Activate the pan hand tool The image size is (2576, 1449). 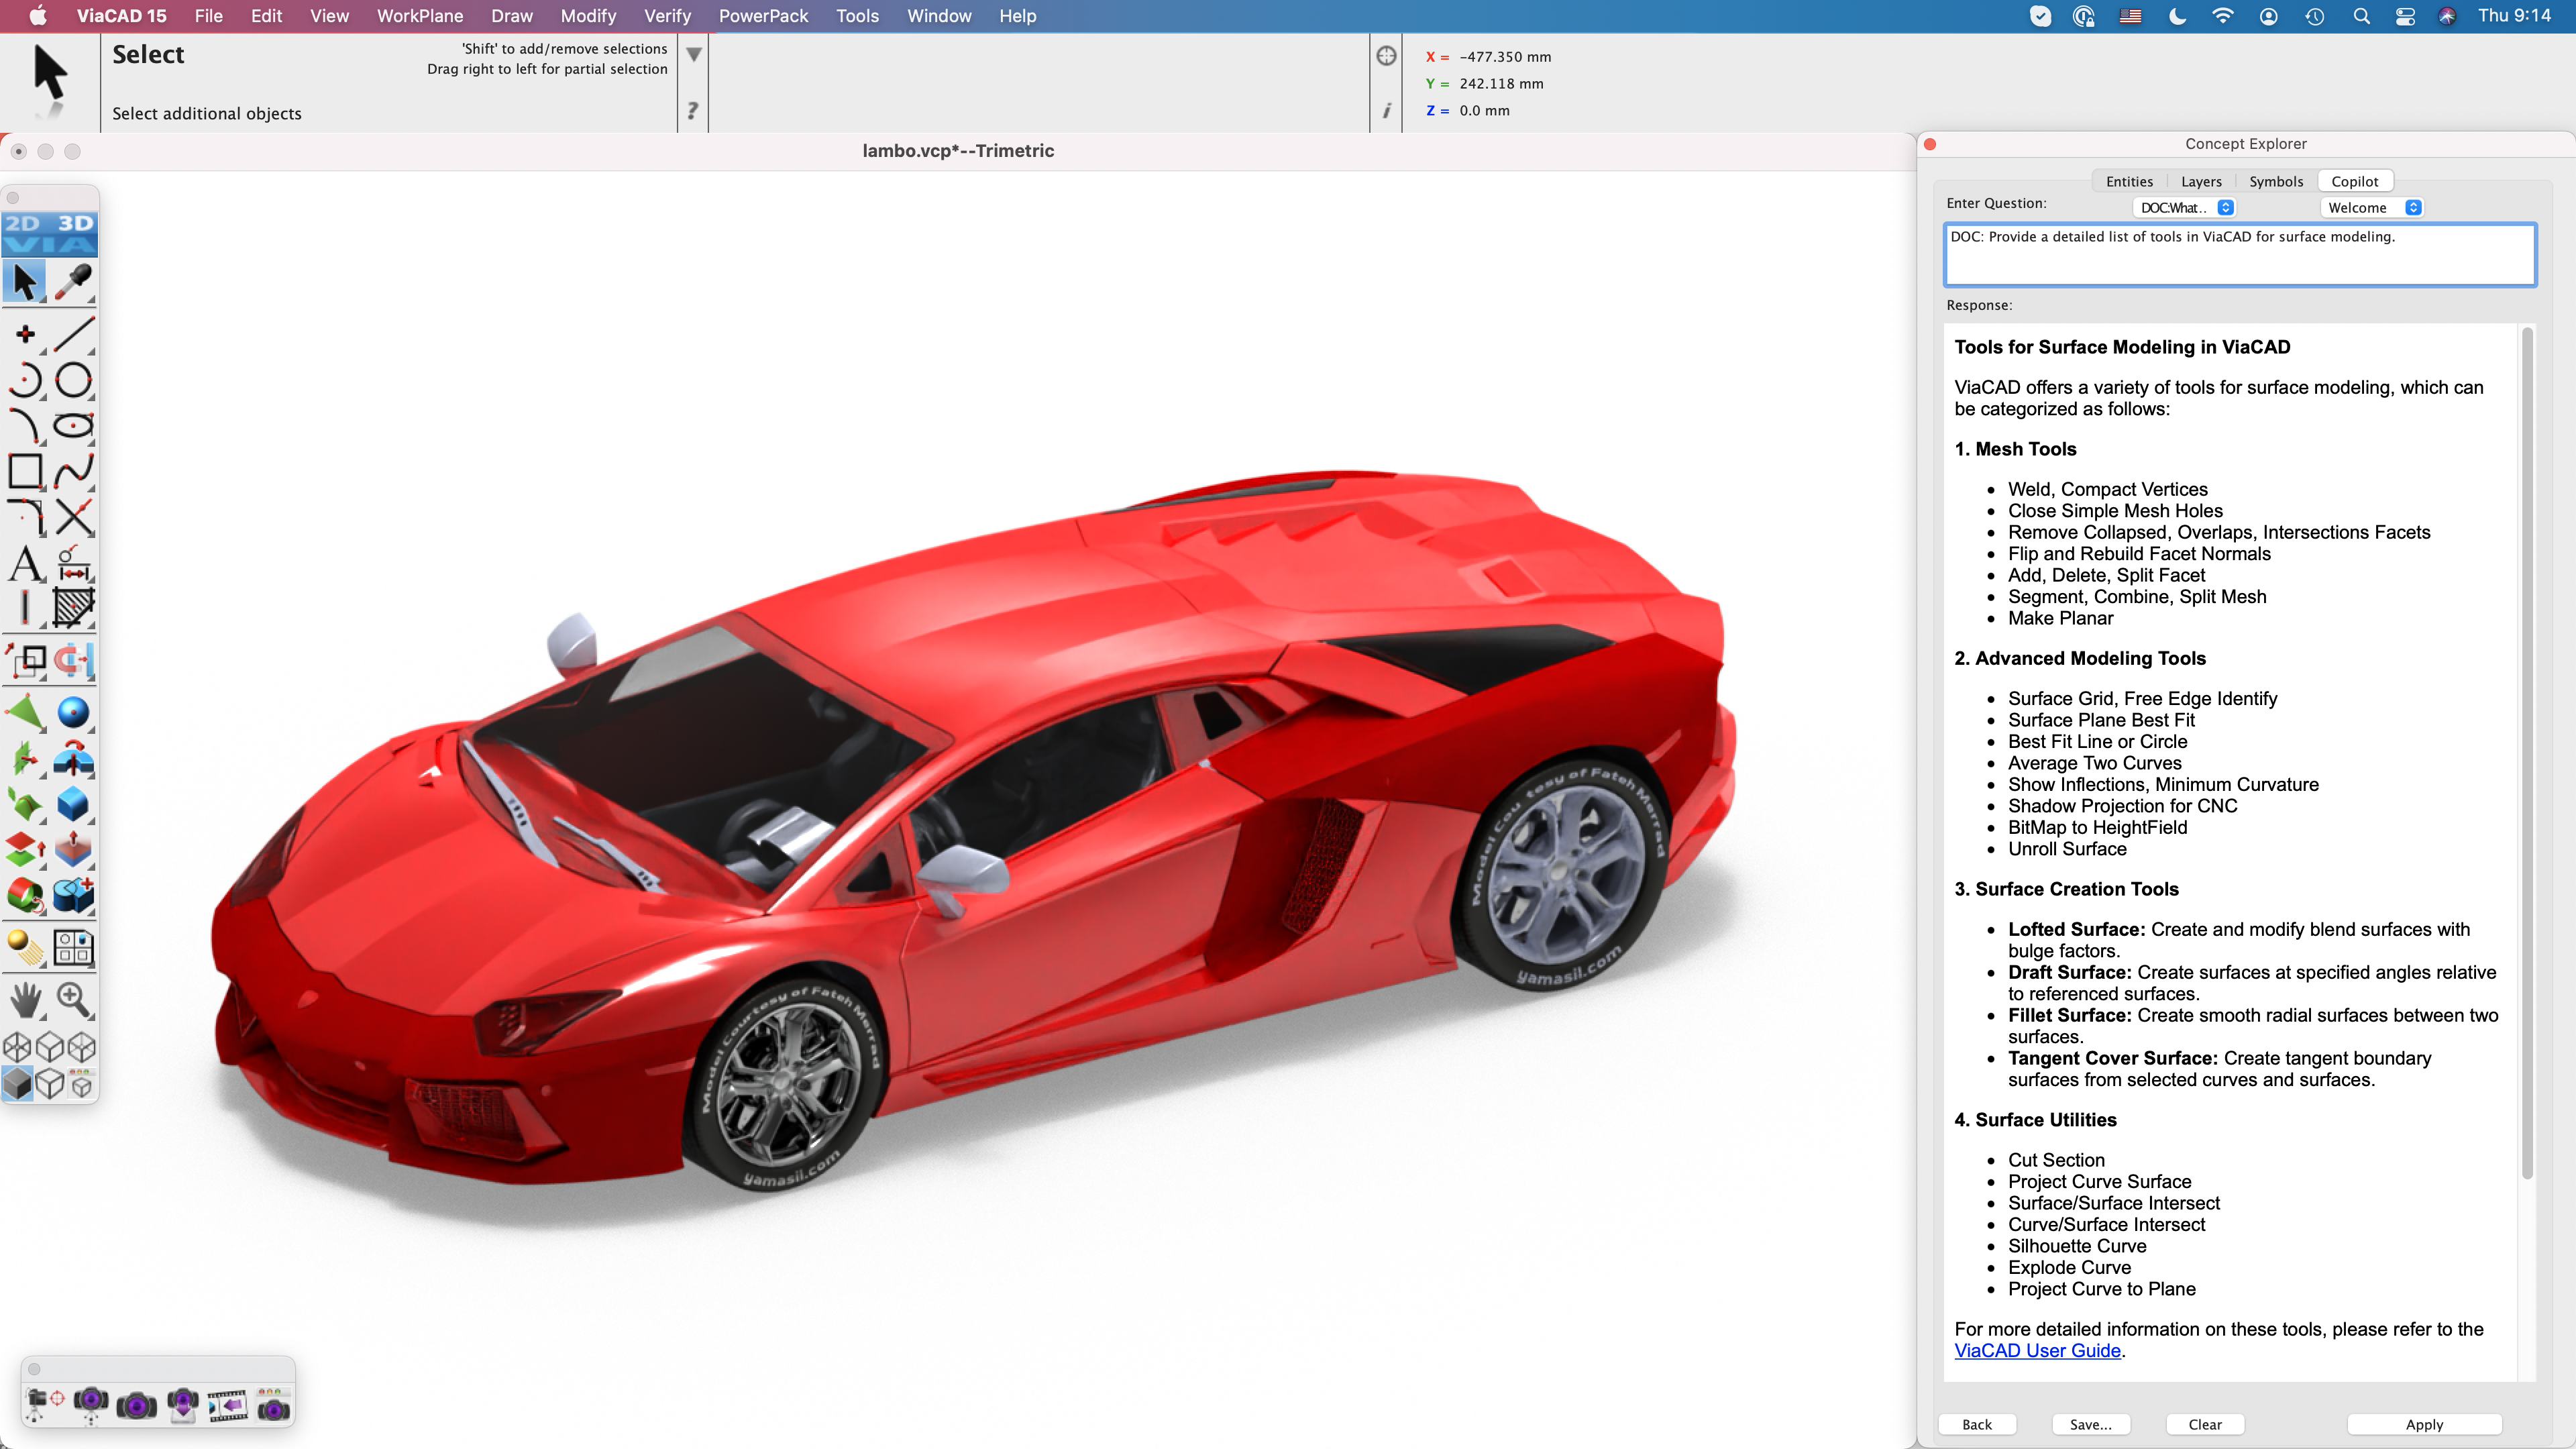(26, 997)
